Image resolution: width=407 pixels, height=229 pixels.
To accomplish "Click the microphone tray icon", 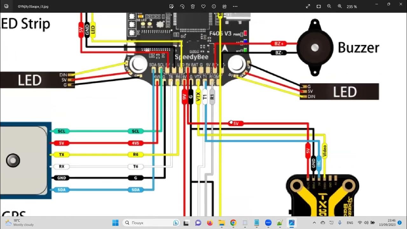I will 340,223.
